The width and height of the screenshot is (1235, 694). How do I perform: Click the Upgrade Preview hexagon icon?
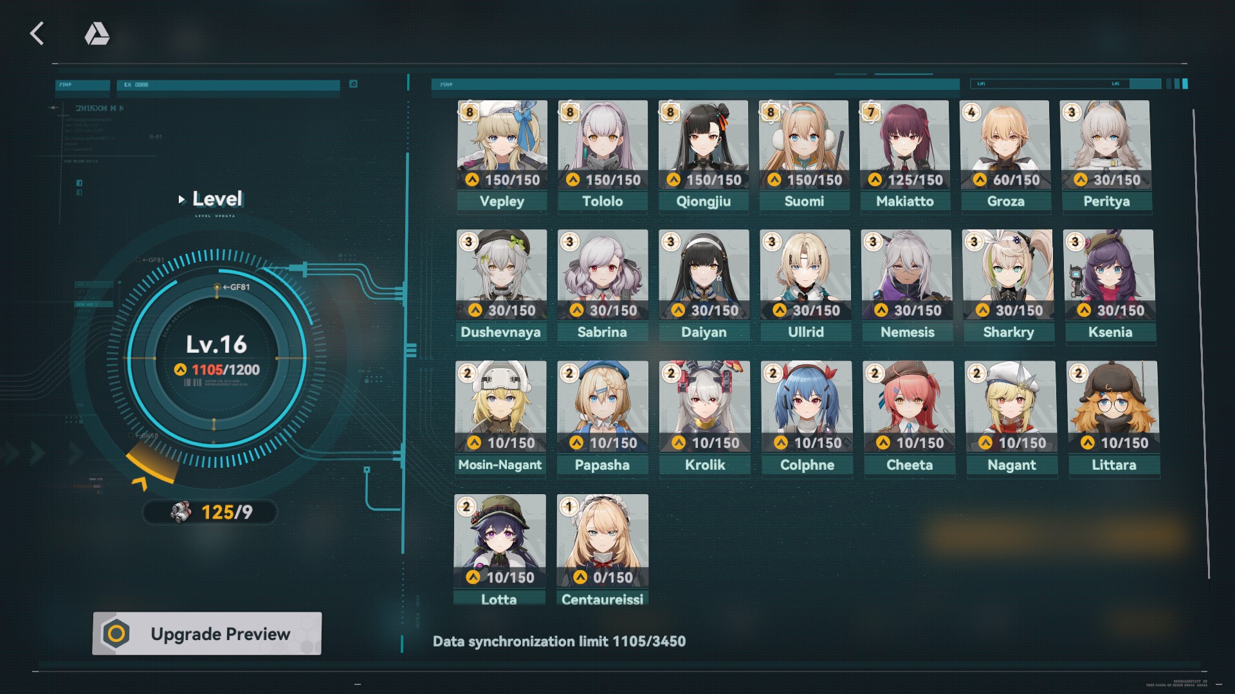pyautogui.click(x=116, y=634)
